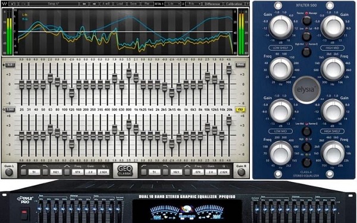
Task: Click the 10k slider in lower bank
Action: 208,127
